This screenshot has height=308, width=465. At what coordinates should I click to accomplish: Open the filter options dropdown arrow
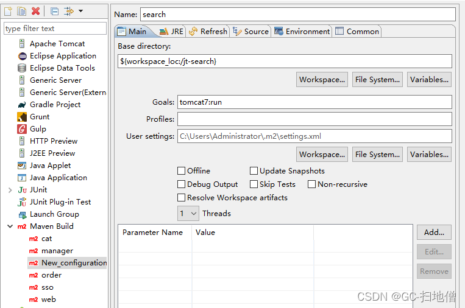[x=80, y=11]
